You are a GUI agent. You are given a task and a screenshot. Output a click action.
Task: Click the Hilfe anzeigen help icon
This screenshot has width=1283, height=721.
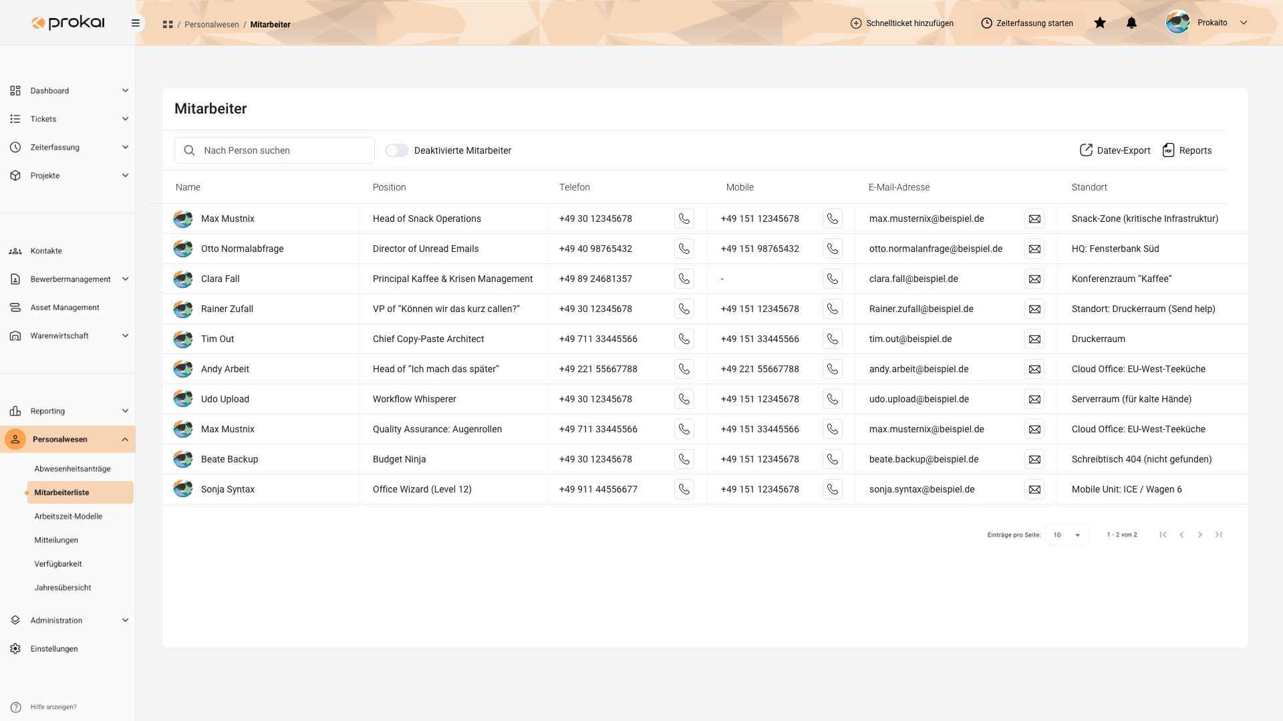[x=15, y=707]
